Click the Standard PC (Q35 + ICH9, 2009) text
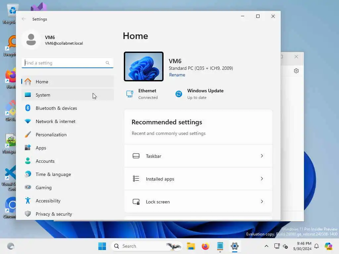Screen dimensions: 339x254 [201, 68]
